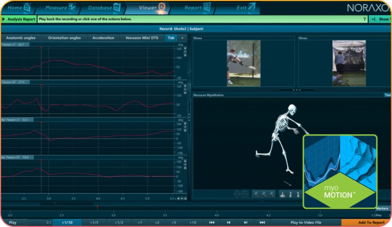Click the skip to end playback icon
This screenshot has height=227, width=392.
coord(262,222)
